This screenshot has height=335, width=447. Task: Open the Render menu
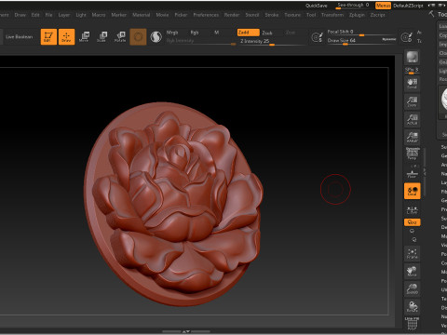point(232,15)
